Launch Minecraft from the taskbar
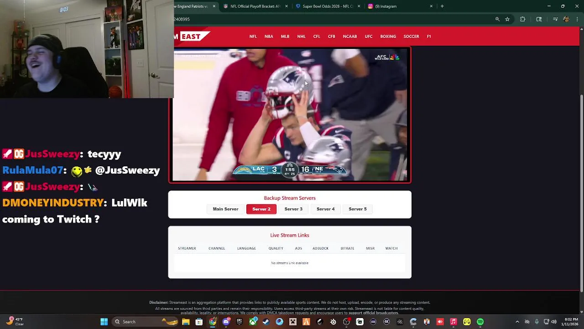Screen dimensions: 584x329 click(x=292, y=322)
